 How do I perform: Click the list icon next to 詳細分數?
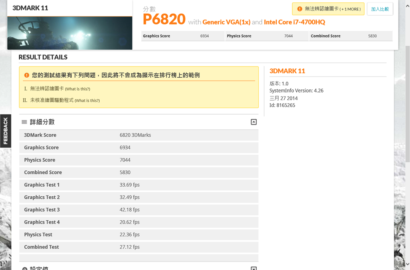pos(24,122)
